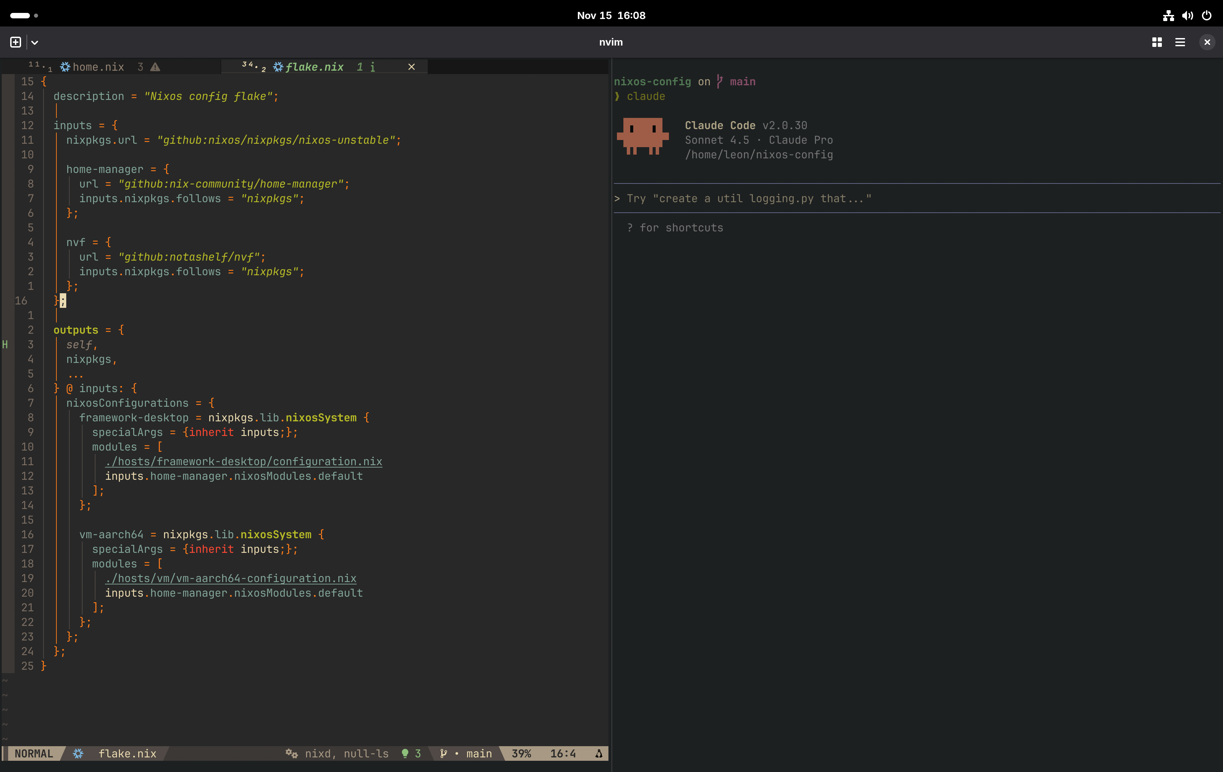Open the hosts/framework-desktop/configuration.nix path link
Viewport: 1223px width, 772px height.
pos(244,462)
